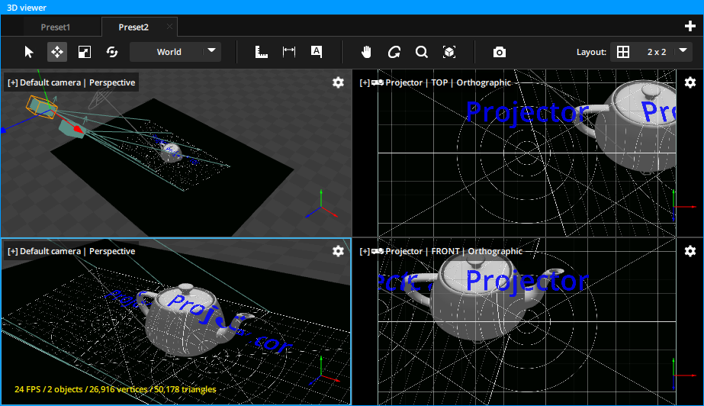Select the rotate object tool

(112, 52)
